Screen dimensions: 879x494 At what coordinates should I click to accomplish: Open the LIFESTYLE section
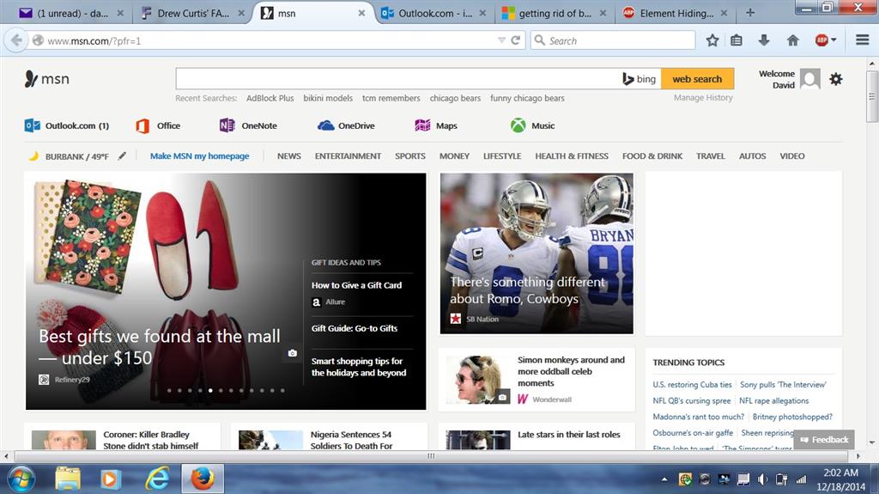[x=502, y=156]
